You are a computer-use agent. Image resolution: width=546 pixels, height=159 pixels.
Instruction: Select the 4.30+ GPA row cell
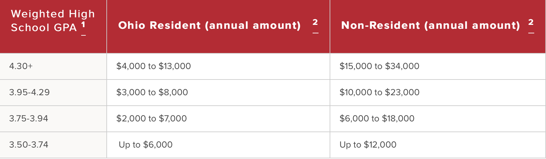53,66
